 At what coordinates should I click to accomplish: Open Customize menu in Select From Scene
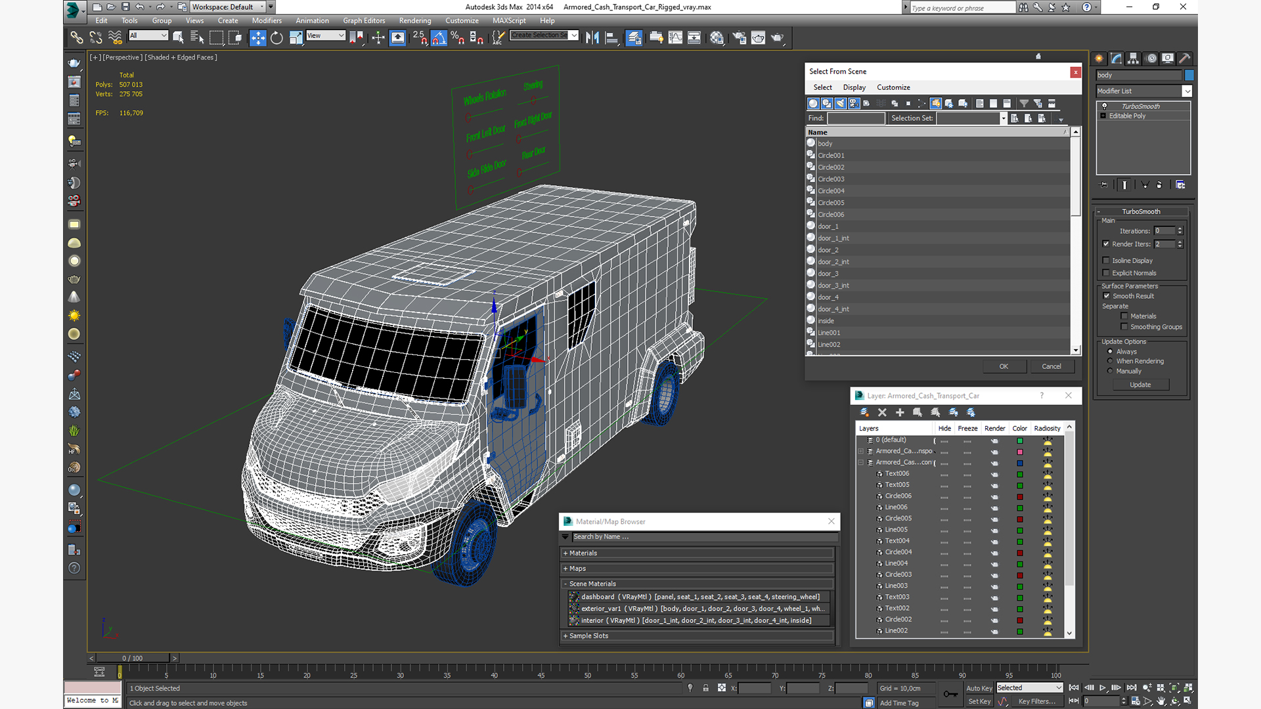[x=893, y=87]
